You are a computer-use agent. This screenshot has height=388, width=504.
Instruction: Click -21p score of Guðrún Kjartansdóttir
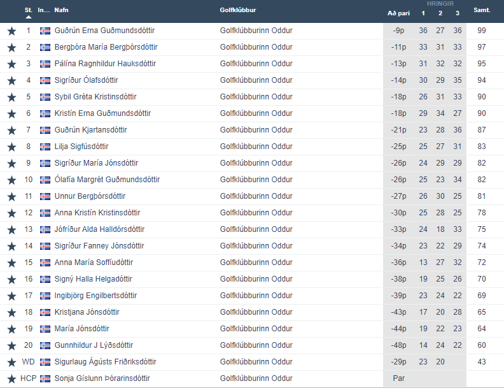(x=398, y=130)
